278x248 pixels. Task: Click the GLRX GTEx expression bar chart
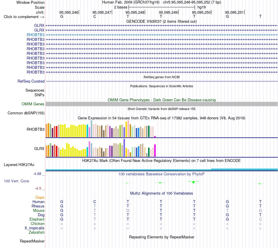[x=101, y=148]
